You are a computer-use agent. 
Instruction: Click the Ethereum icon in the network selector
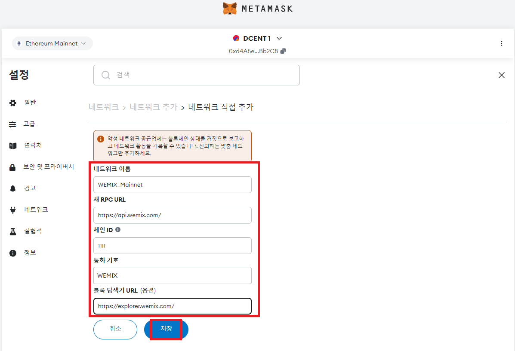[19, 43]
